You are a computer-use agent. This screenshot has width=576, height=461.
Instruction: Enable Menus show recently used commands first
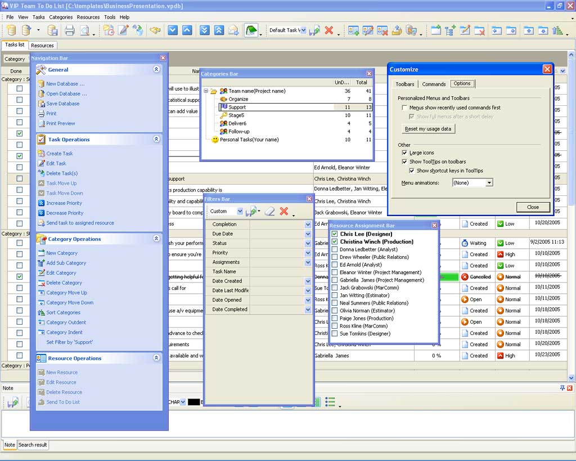pyautogui.click(x=404, y=108)
